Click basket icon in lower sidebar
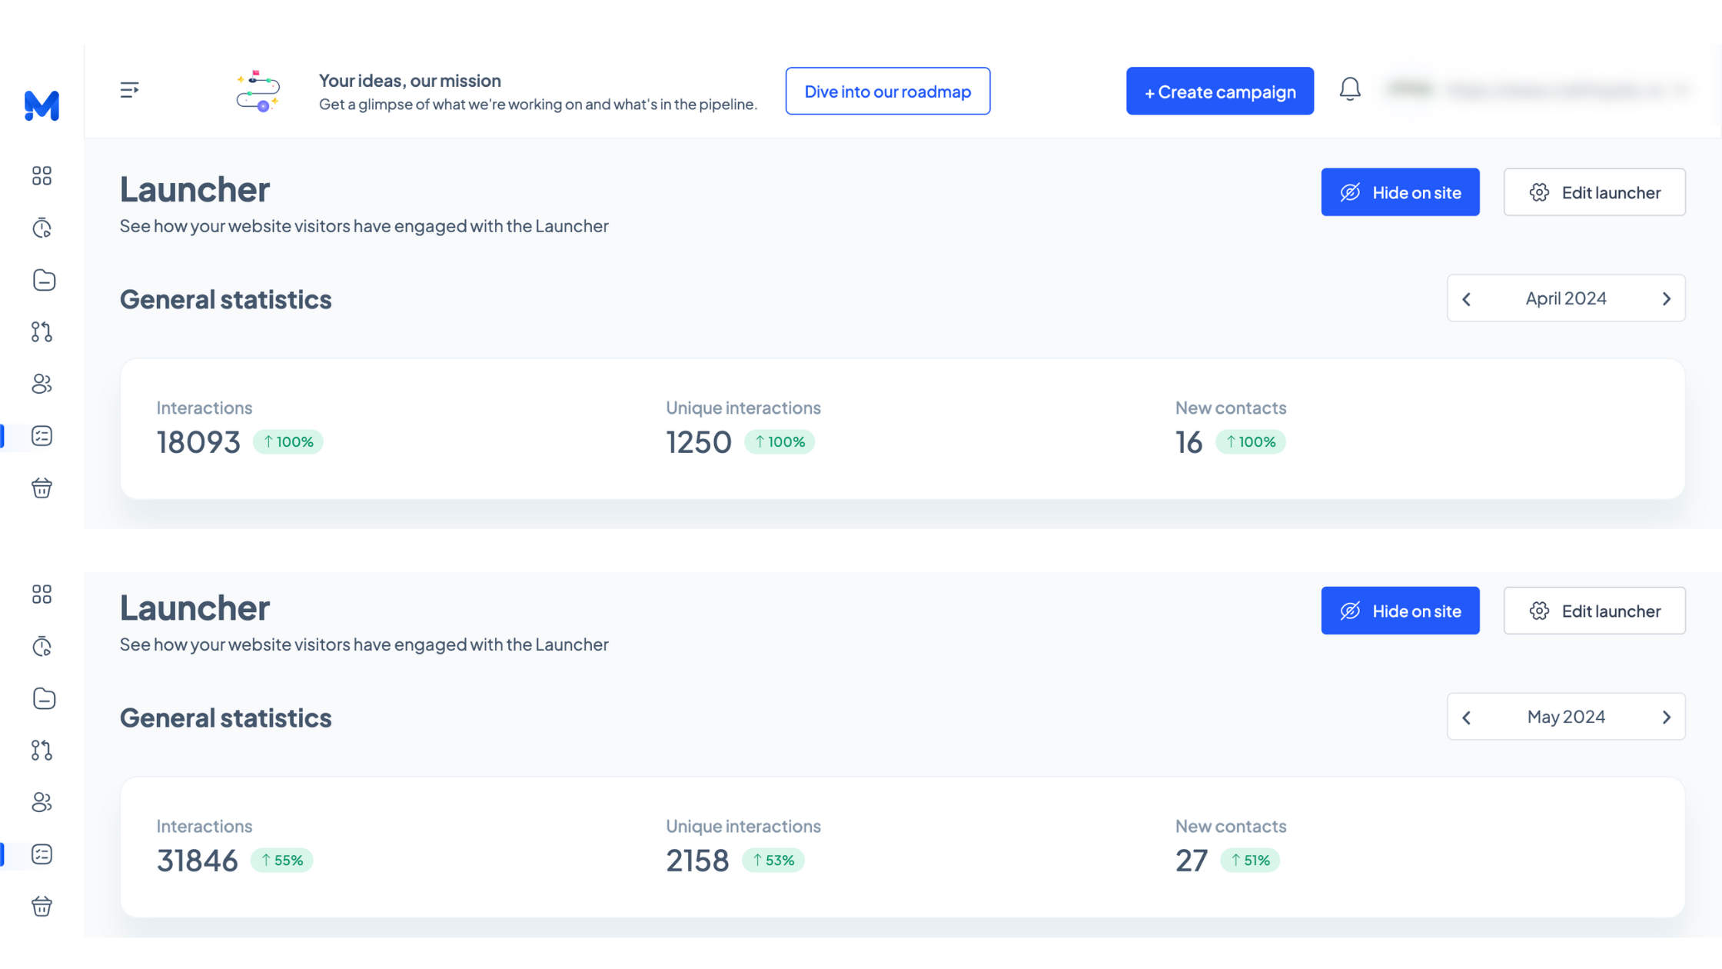This screenshot has width=1722, height=969. click(x=42, y=906)
